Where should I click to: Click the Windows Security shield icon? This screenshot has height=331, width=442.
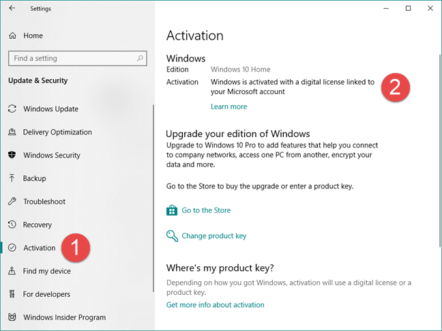[x=12, y=155]
